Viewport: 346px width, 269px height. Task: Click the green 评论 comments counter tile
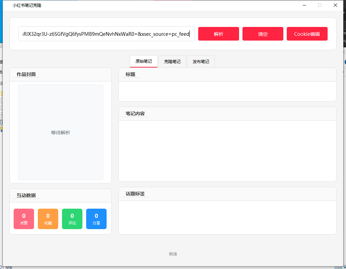(x=72, y=219)
